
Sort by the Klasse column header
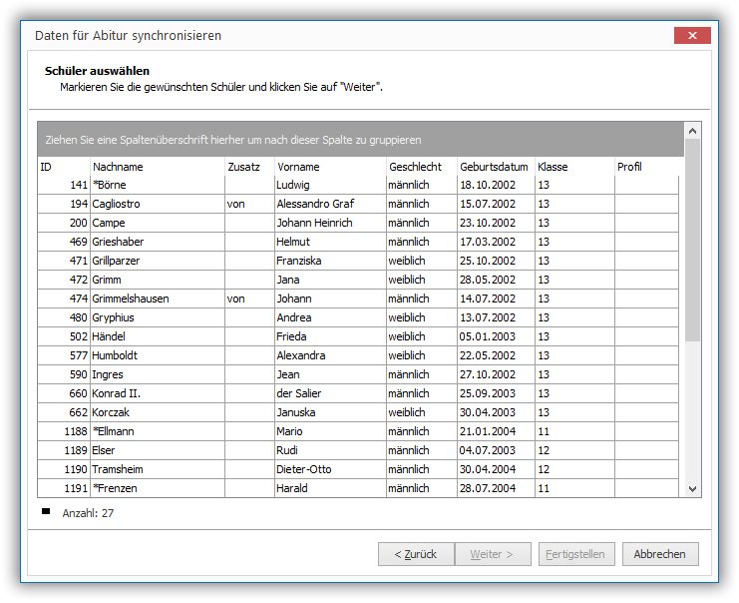(574, 167)
